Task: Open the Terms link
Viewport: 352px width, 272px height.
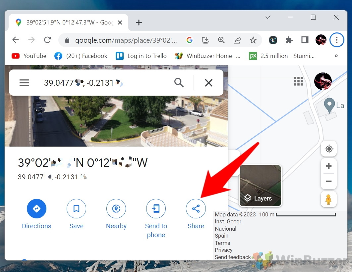Action: [222, 243]
